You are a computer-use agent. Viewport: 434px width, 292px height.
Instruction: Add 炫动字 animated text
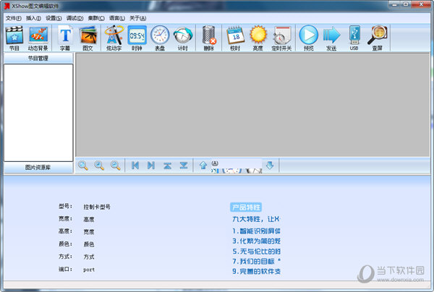pos(114,38)
